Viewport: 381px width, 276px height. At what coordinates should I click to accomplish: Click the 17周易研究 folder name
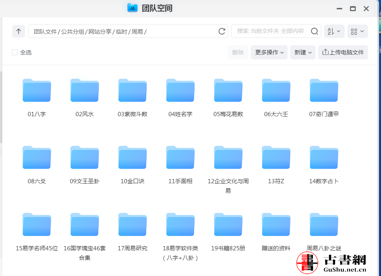coord(132,248)
